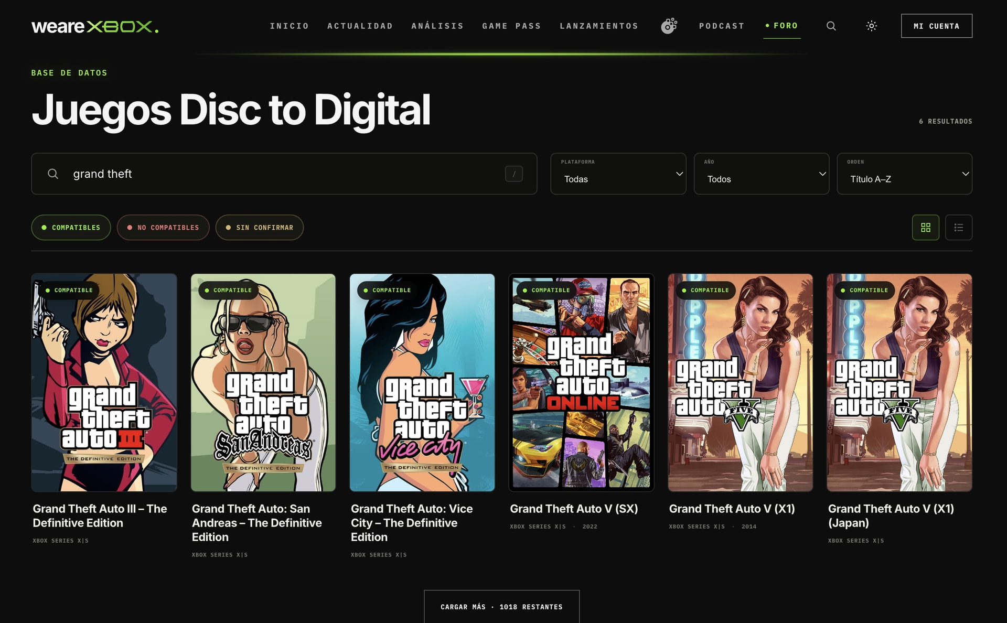This screenshot has height=623, width=1007.
Task: Toggle the Sin Confirmar filter chip
Action: [x=260, y=228]
